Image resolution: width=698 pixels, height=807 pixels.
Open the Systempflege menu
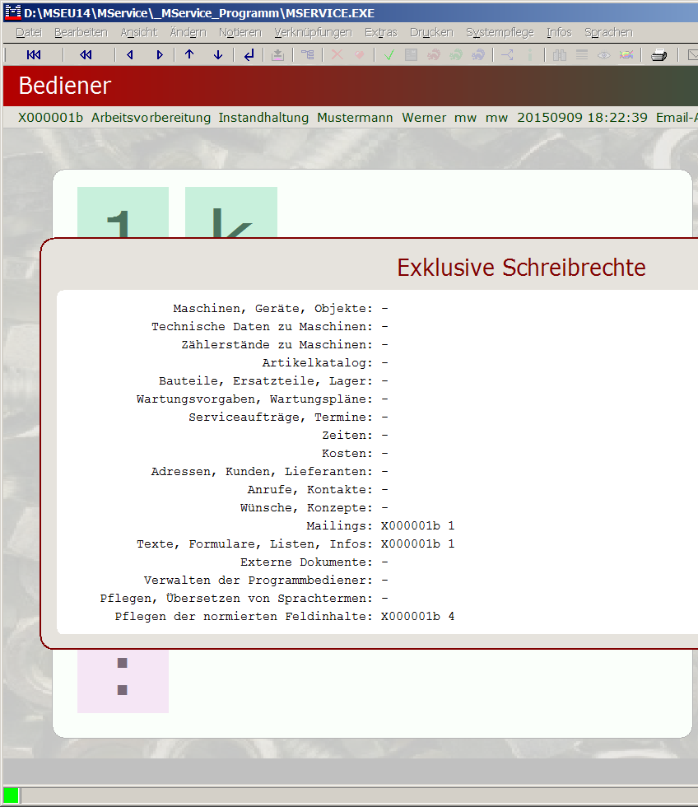coord(499,31)
